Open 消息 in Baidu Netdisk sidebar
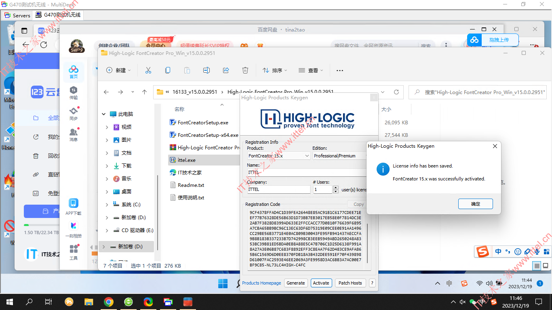 [x=74, y=135]
